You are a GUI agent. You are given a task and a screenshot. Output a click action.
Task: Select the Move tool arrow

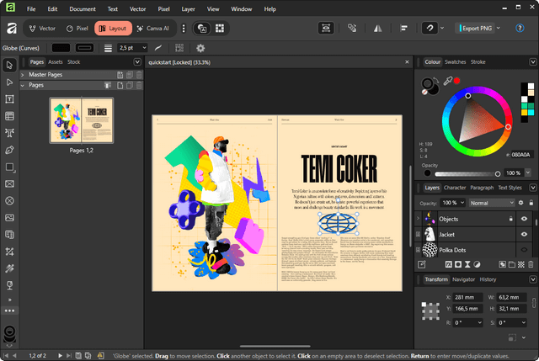[9, 66]
